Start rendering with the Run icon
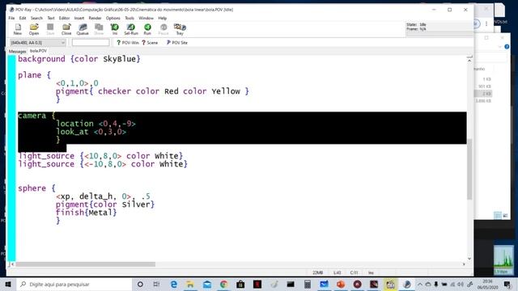 (x=147, y=29)
